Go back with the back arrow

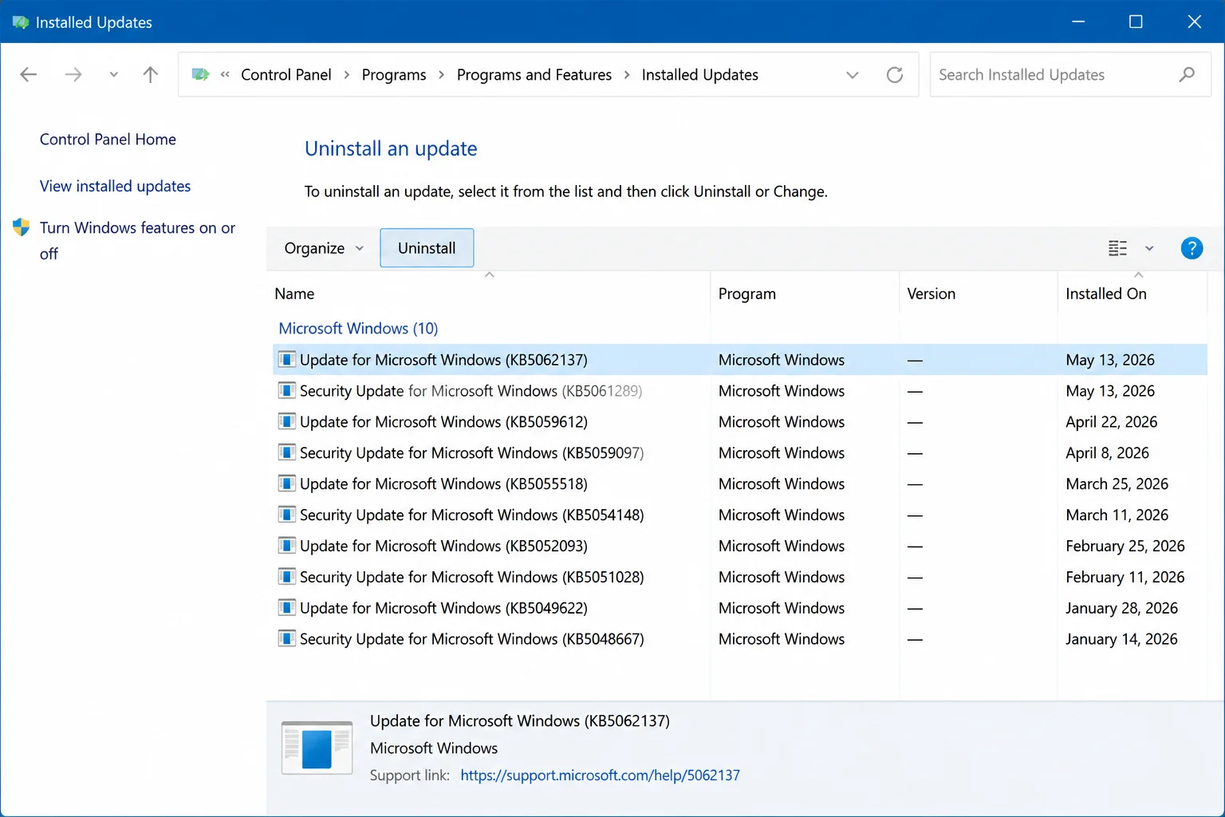tap(29, 74)
